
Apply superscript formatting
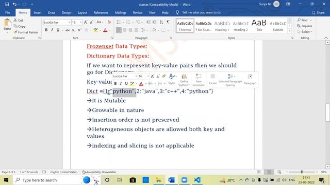[x=79, y=30]
